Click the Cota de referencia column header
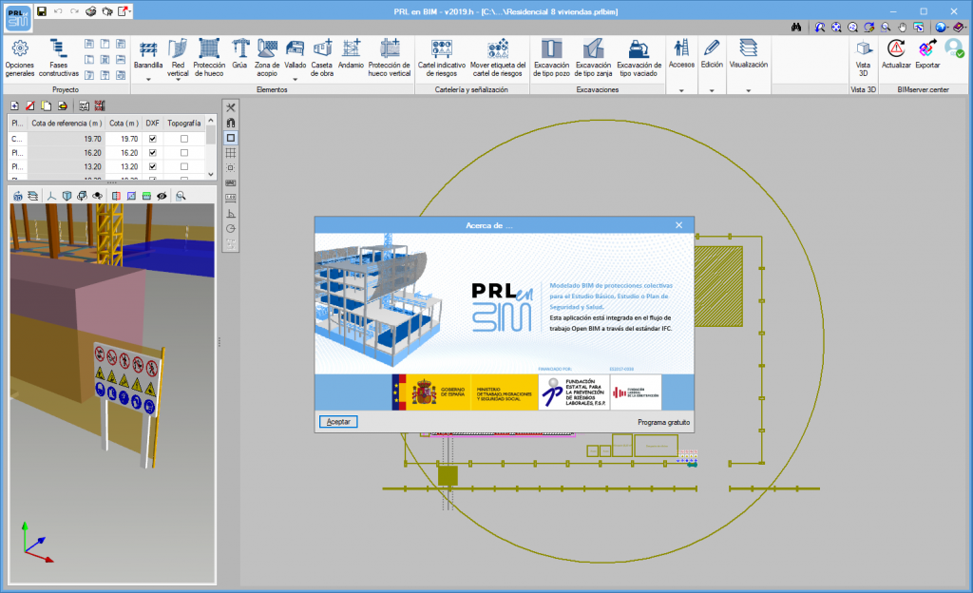This screenshot has height=593, width=973. coord(67,124)
